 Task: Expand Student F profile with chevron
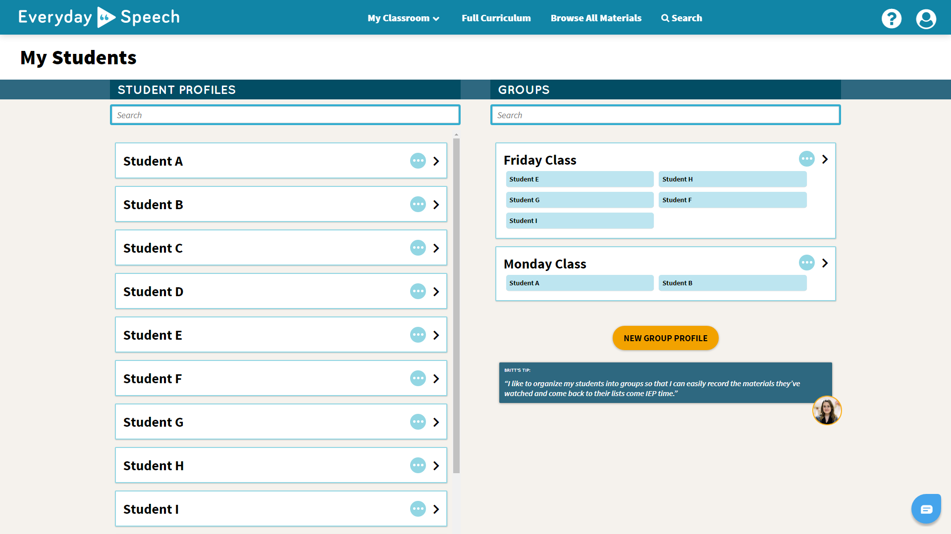point(436,379)
